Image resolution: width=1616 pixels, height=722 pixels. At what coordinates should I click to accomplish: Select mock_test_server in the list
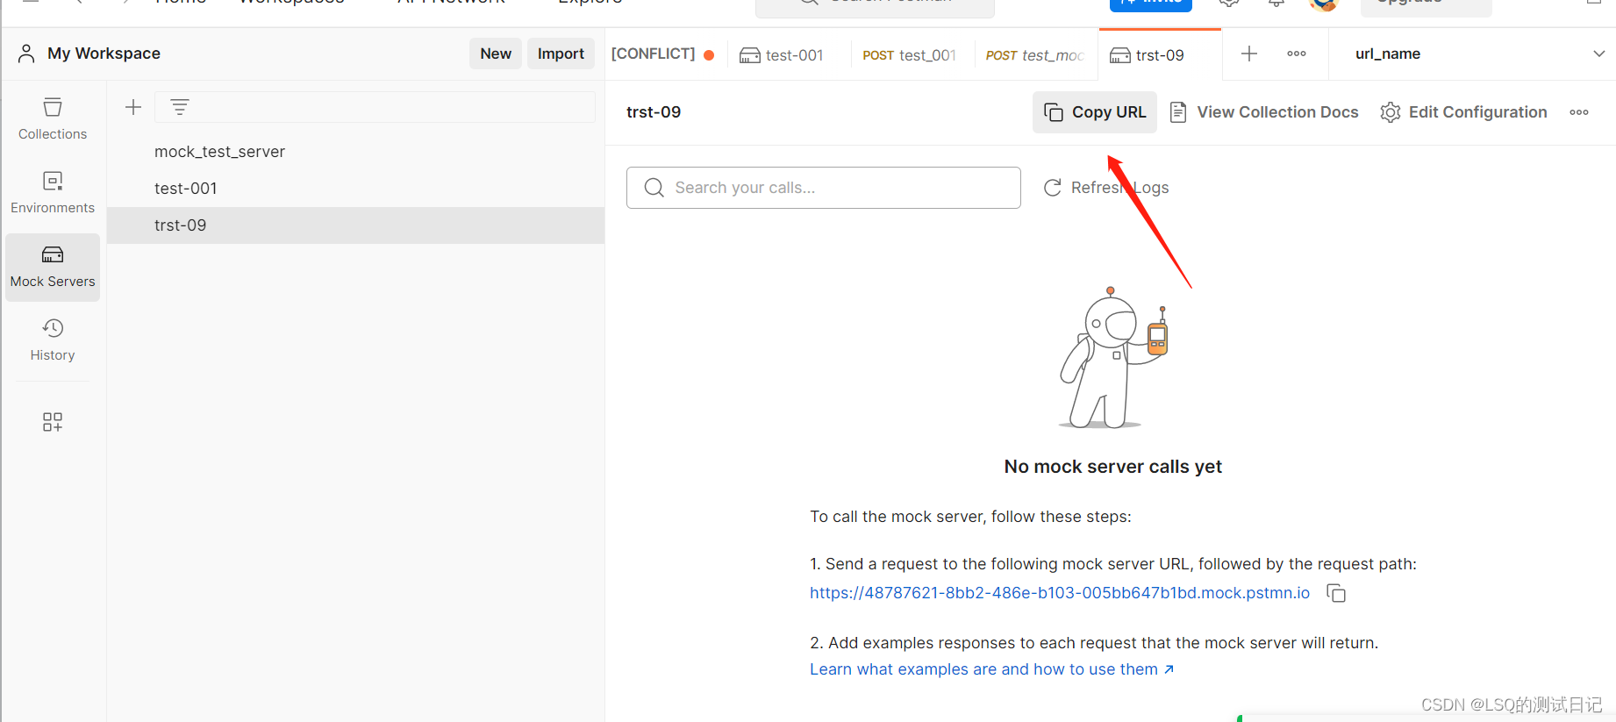click(355, 152)
